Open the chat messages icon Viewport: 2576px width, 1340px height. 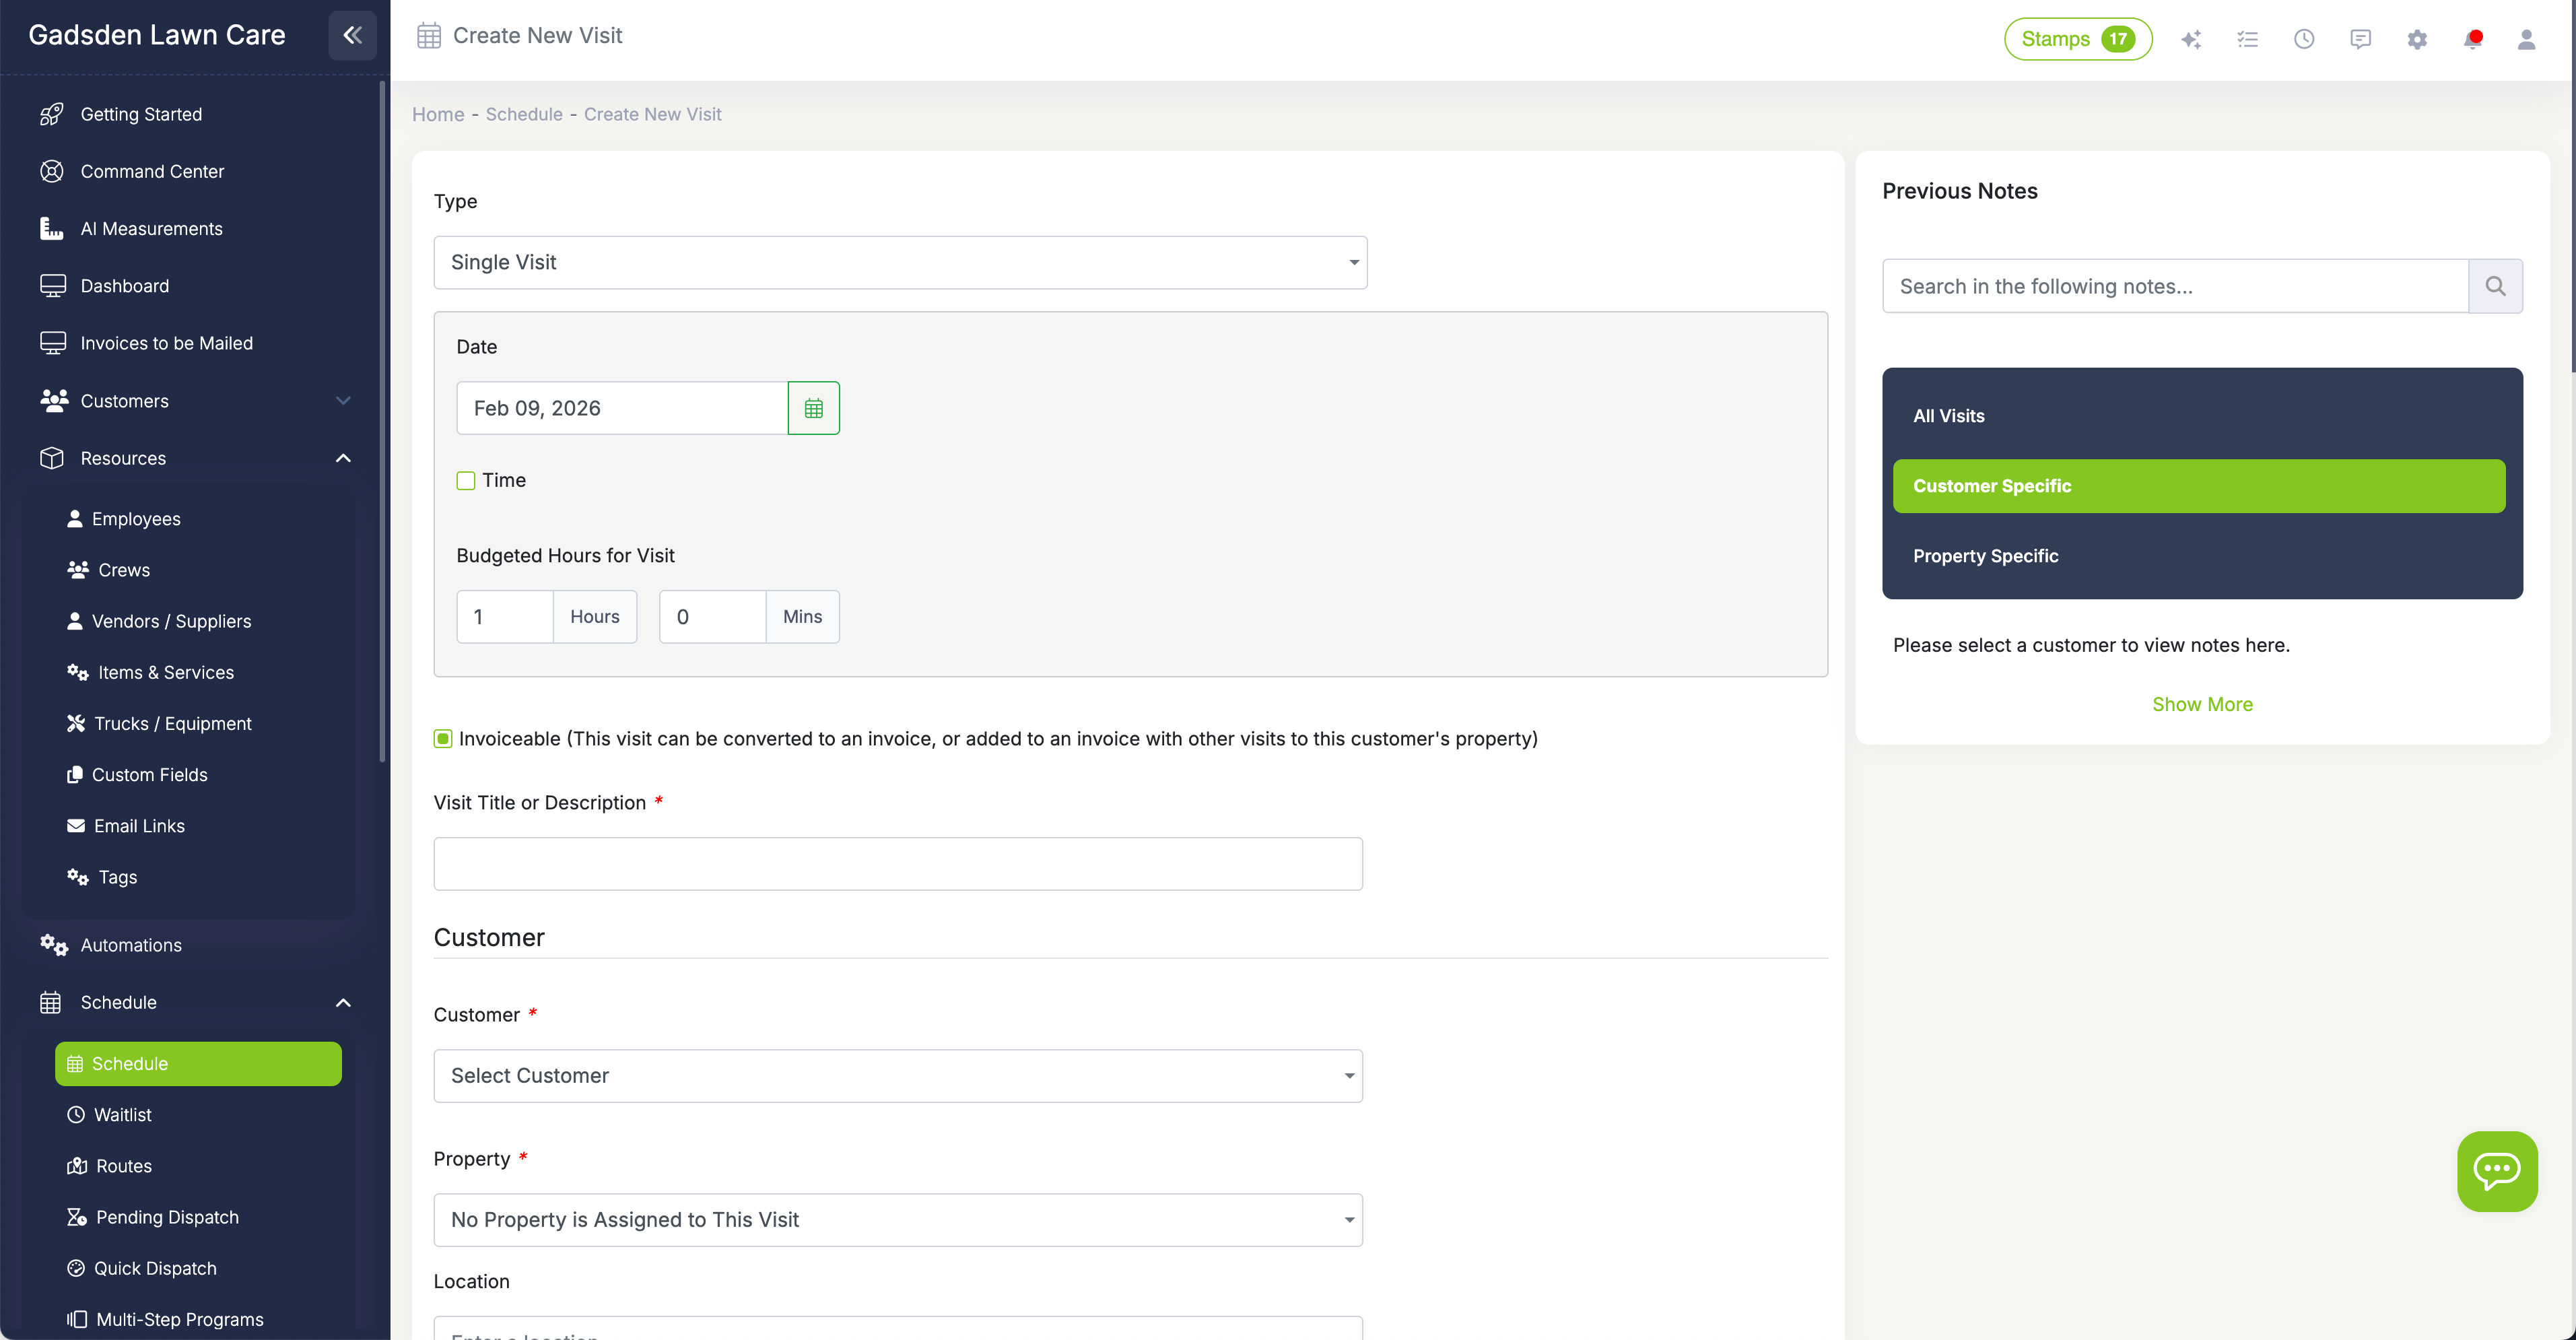(2360, 39)
